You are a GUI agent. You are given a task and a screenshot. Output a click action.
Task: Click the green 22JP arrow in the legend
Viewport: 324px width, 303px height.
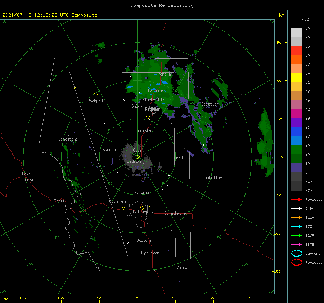tap(297, 235)
